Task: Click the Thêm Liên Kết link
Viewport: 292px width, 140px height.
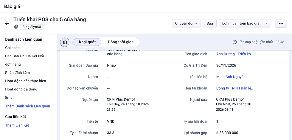Action: (x=17, y=125)
